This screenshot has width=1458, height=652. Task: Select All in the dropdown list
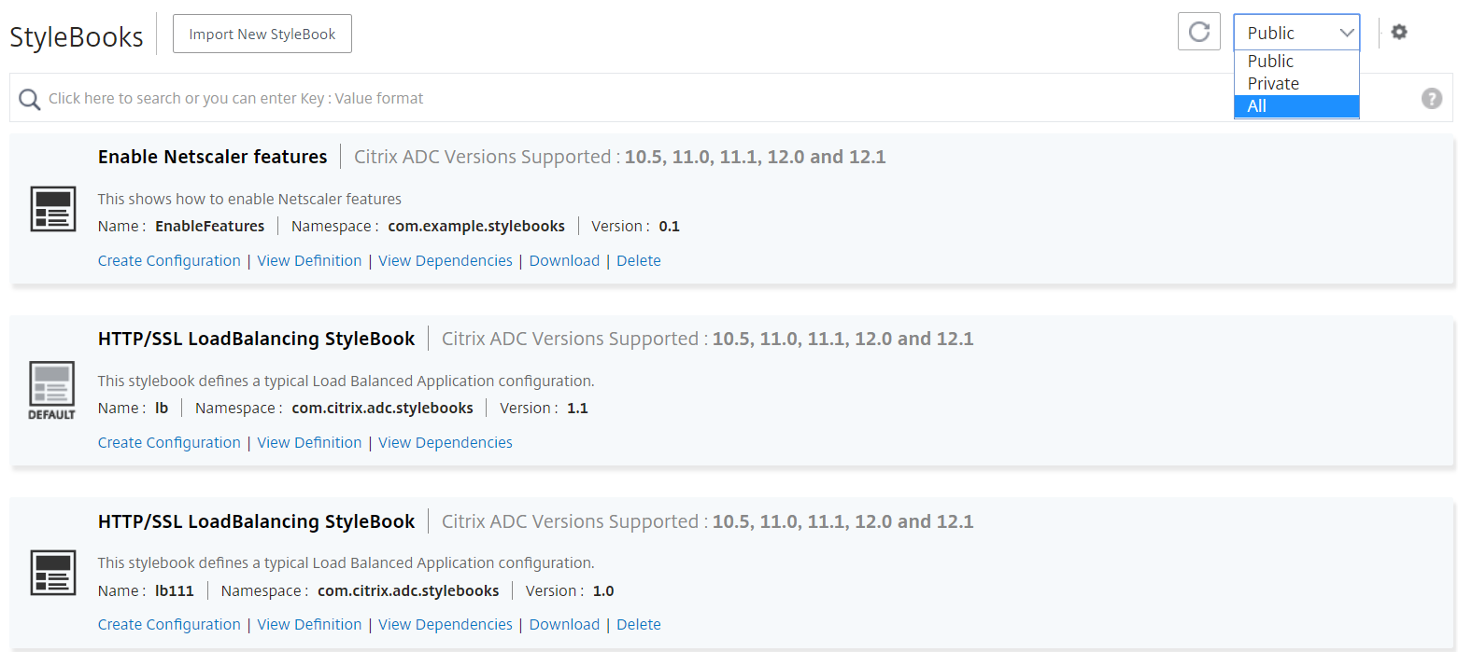click(1296, 106)
